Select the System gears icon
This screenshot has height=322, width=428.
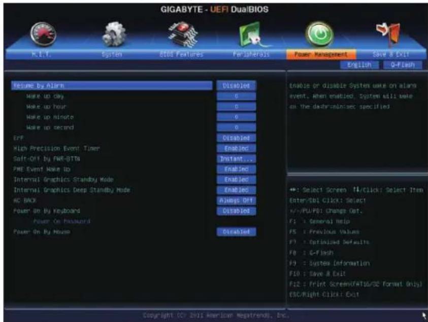pyautogui.click(x=114, y=34)
